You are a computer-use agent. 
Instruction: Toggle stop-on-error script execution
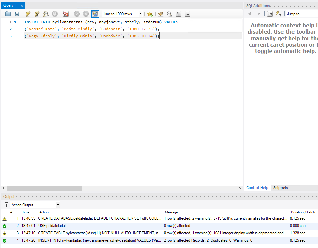coord(66,14)
